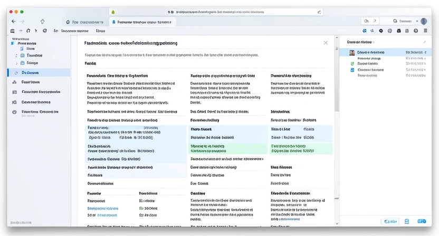
Task: Click the grid icon in right toolbar
Action: pyautogui.click(x=407, y=31)
